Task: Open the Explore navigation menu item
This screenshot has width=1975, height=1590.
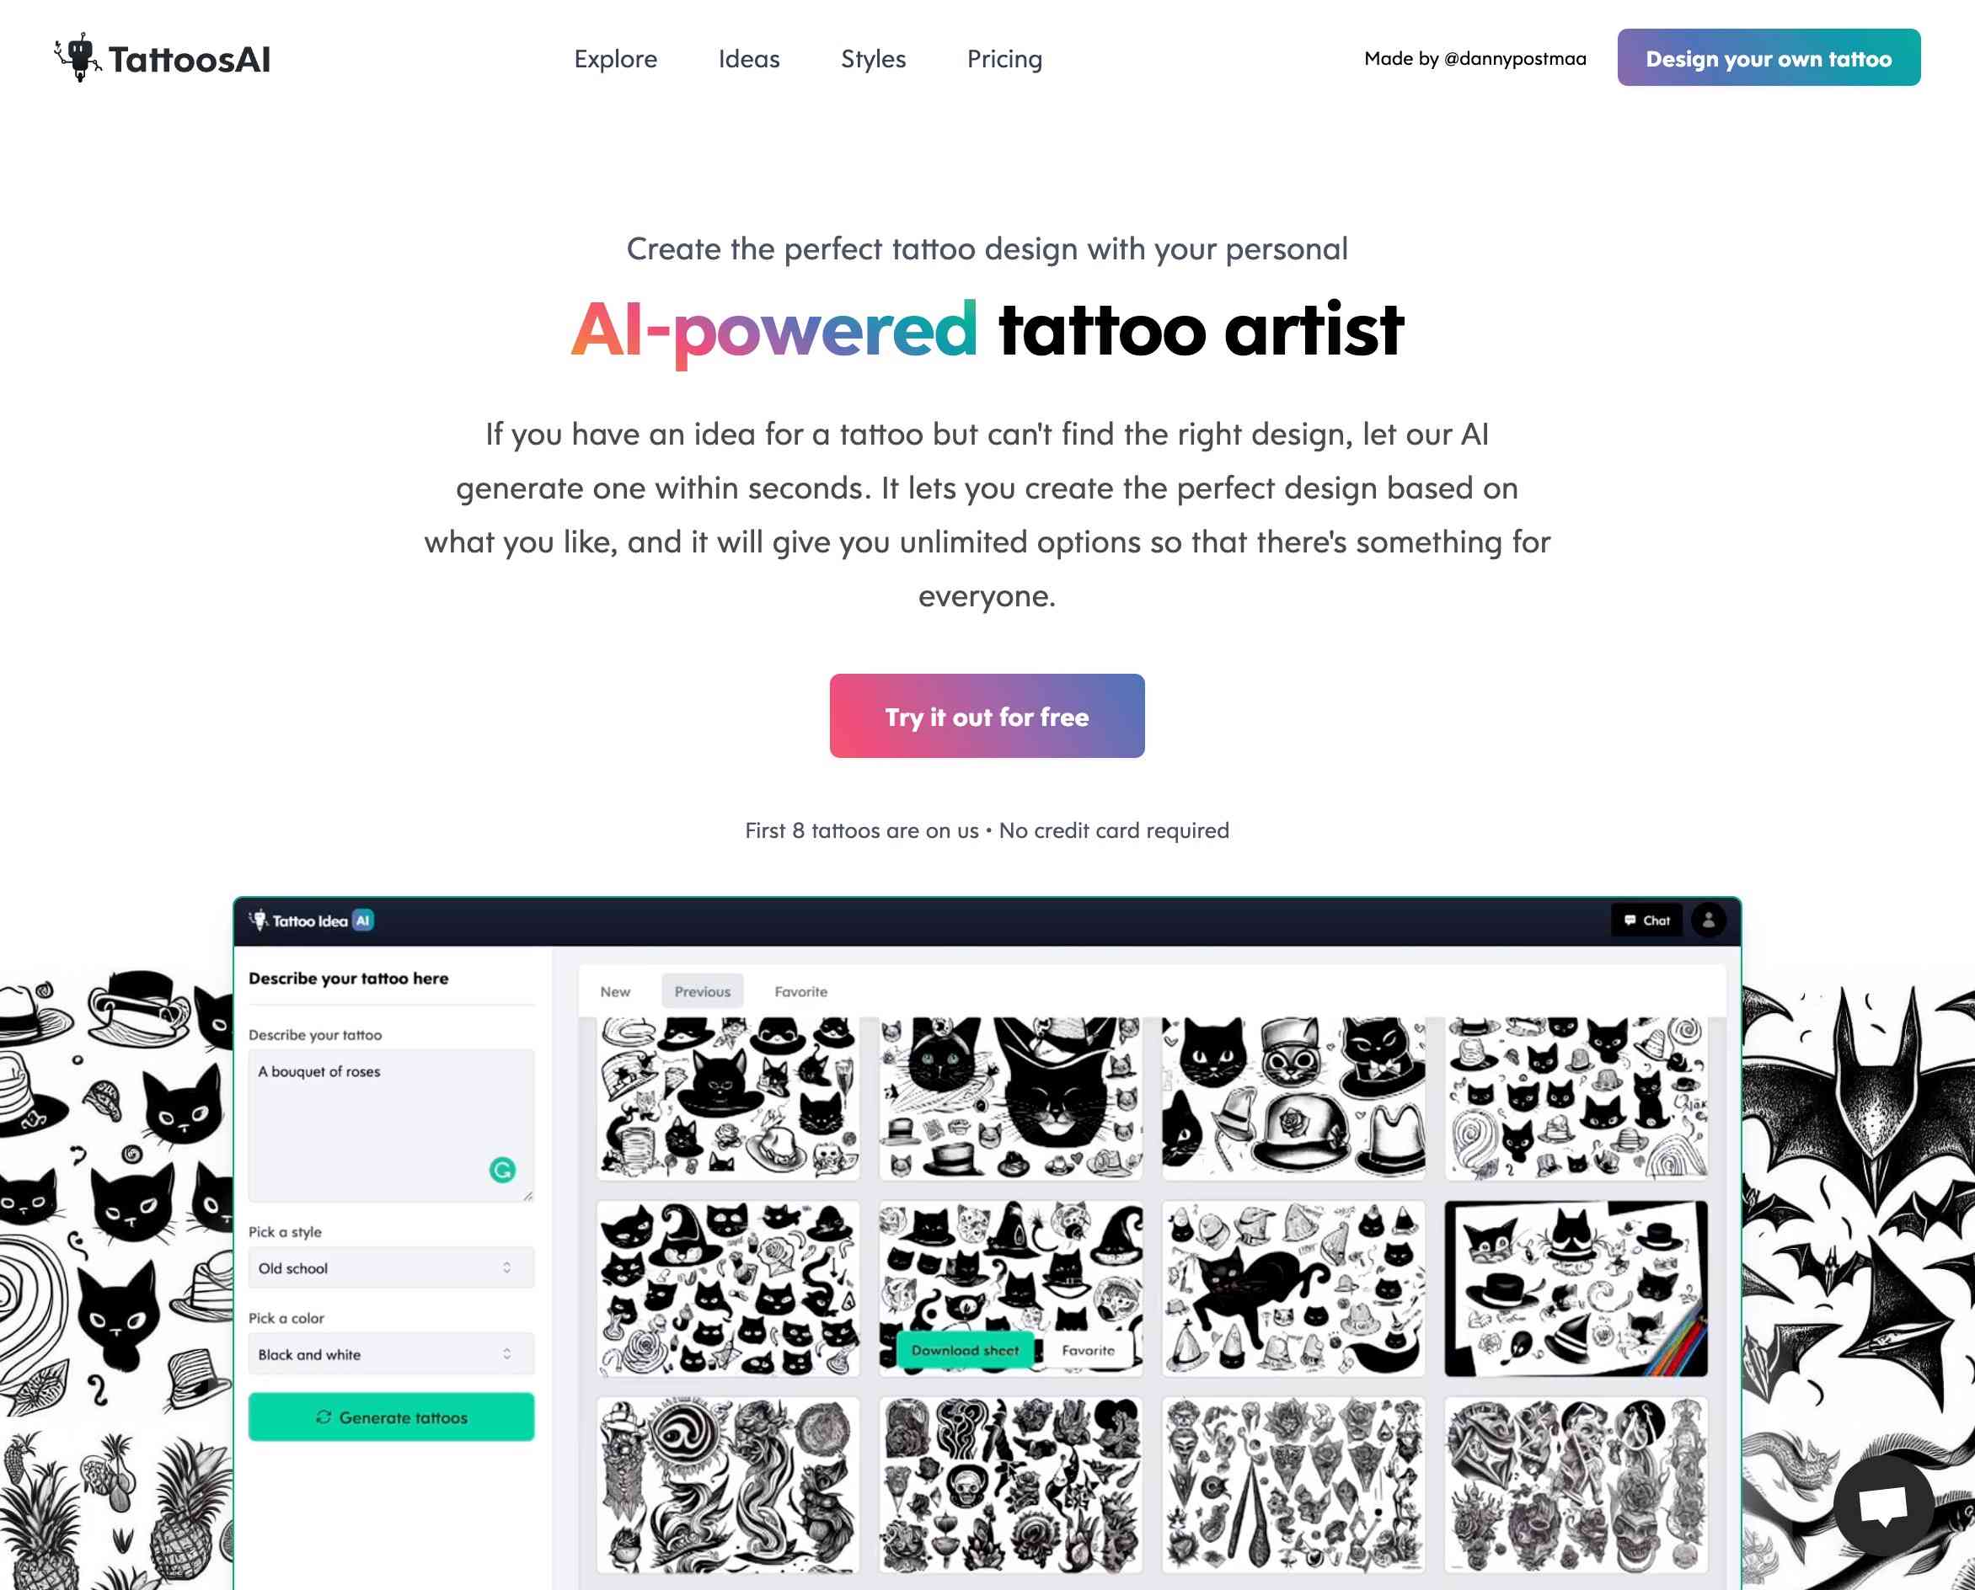Action: [615, 58]
